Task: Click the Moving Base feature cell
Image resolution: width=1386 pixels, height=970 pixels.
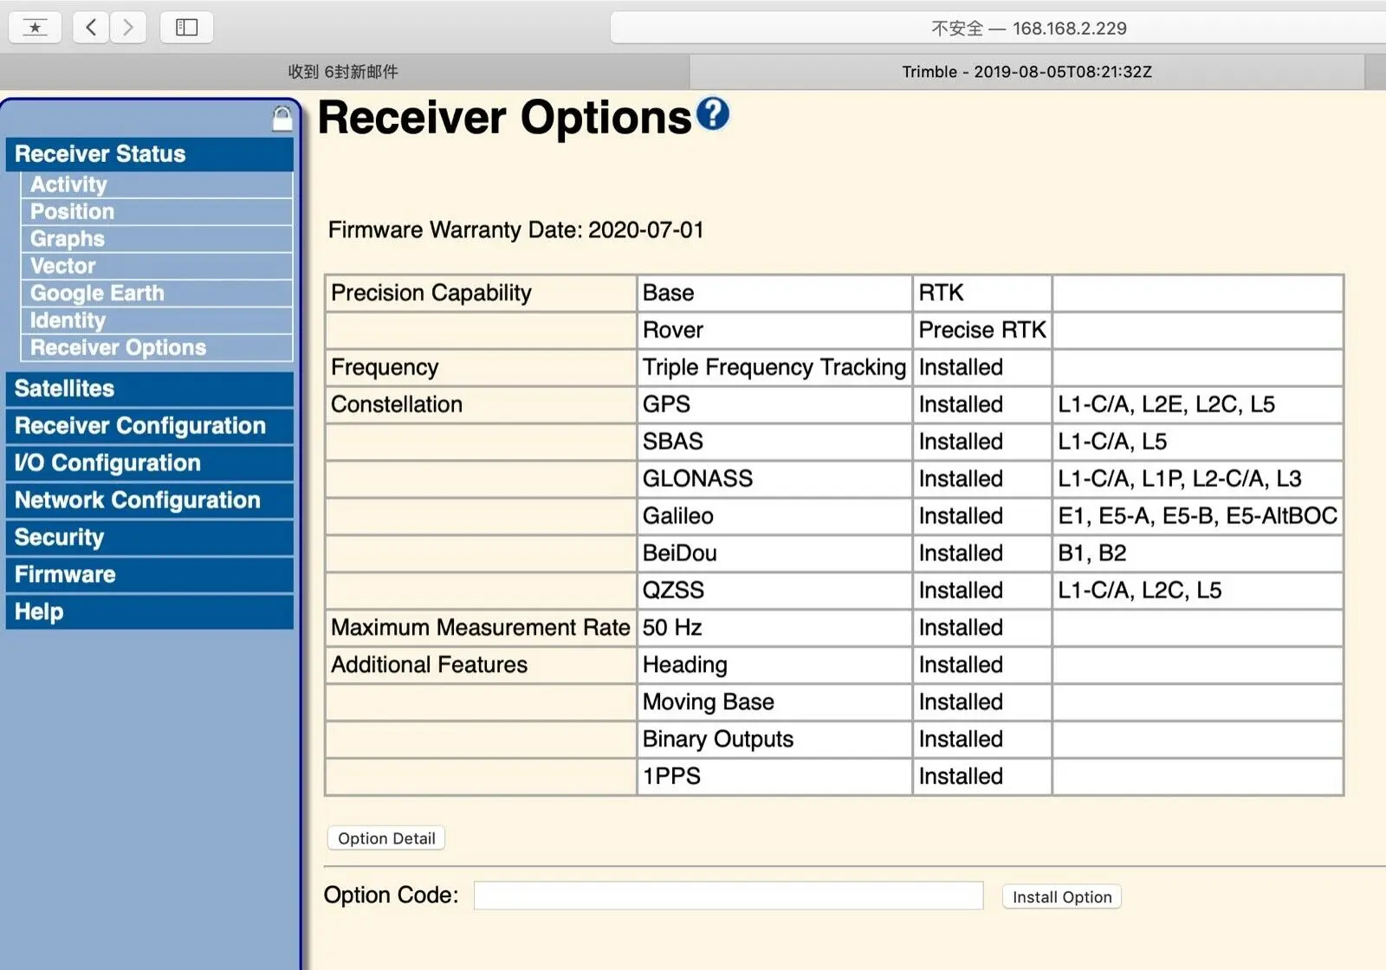Action: pyautogui.click(x=774, y=703)
